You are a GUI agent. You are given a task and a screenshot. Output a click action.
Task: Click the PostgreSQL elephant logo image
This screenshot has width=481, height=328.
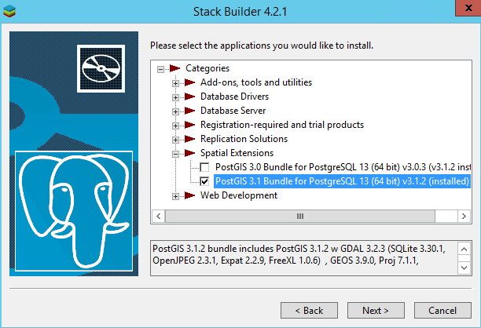pos(74,211)
